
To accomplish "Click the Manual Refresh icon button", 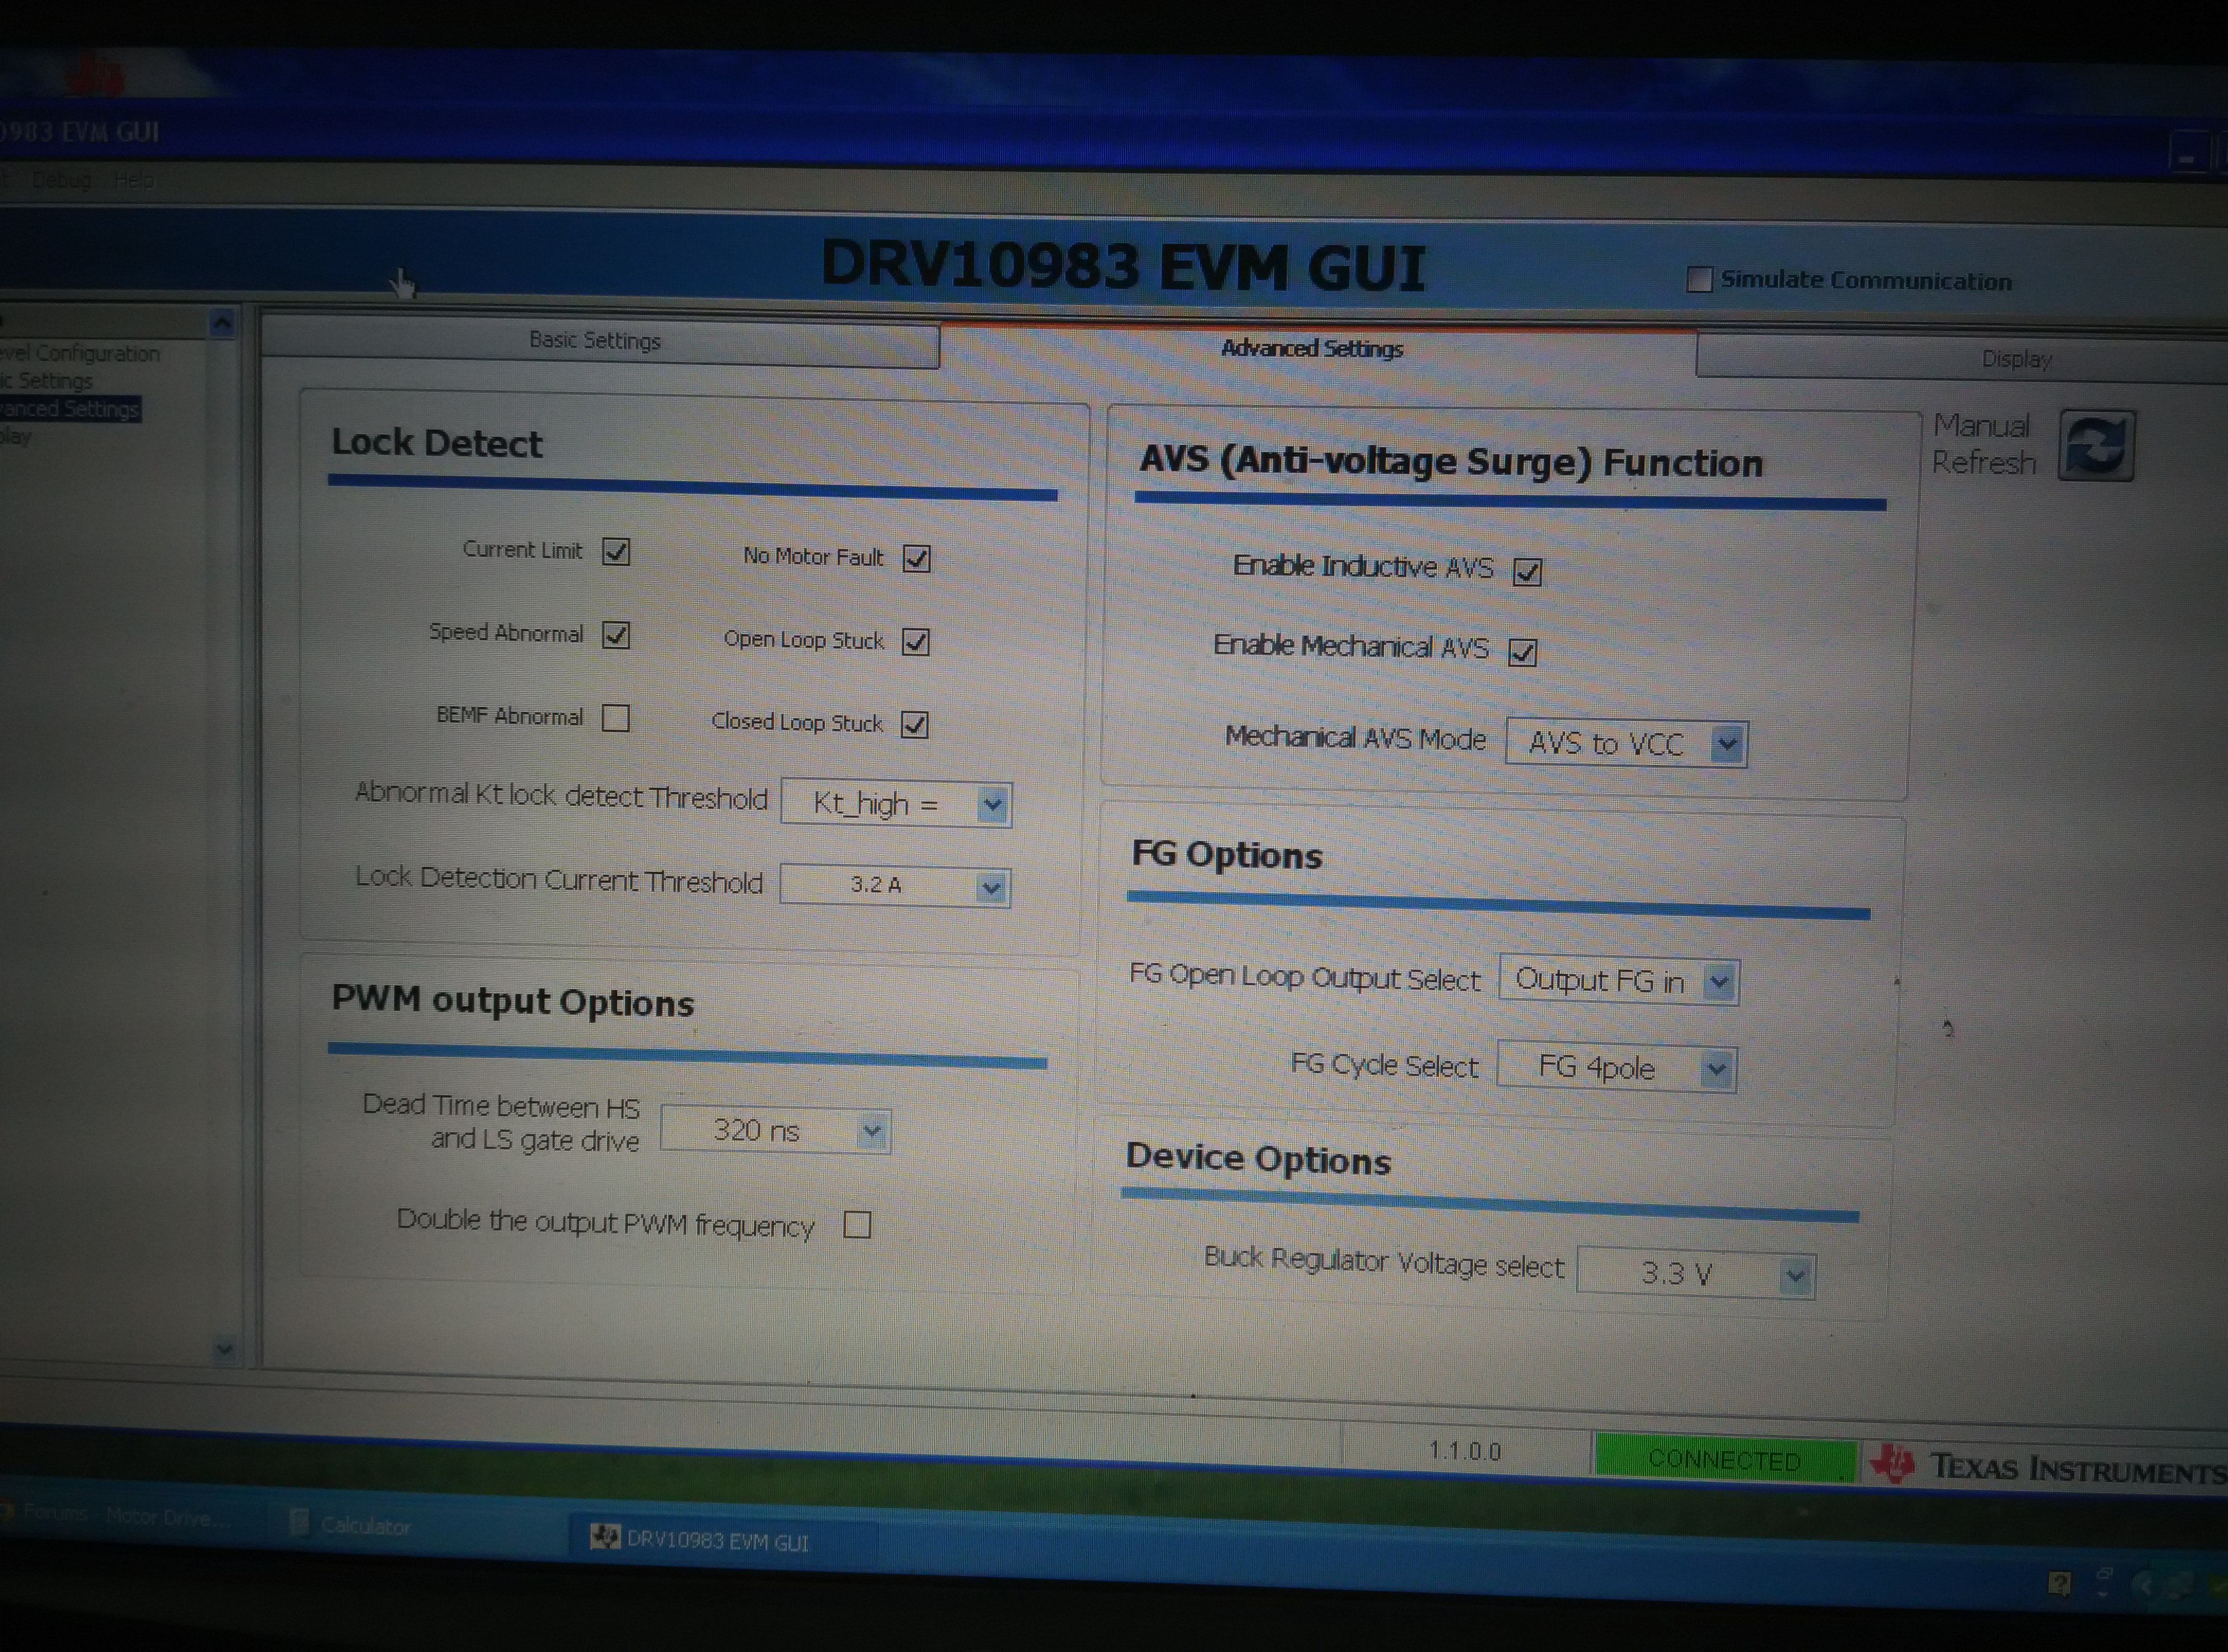I will click(x=2096, y=446).
